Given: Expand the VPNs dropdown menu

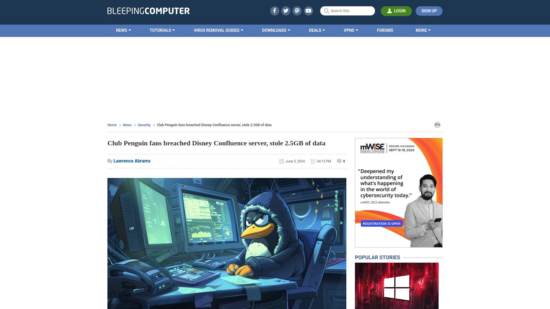Looking at the screenshot, I should pyautogui.click(x=351, y=30).
